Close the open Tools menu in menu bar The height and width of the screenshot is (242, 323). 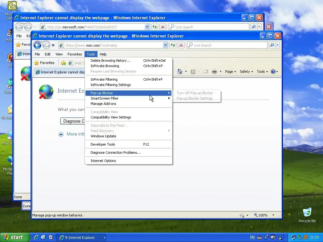(x=91, y=54)
